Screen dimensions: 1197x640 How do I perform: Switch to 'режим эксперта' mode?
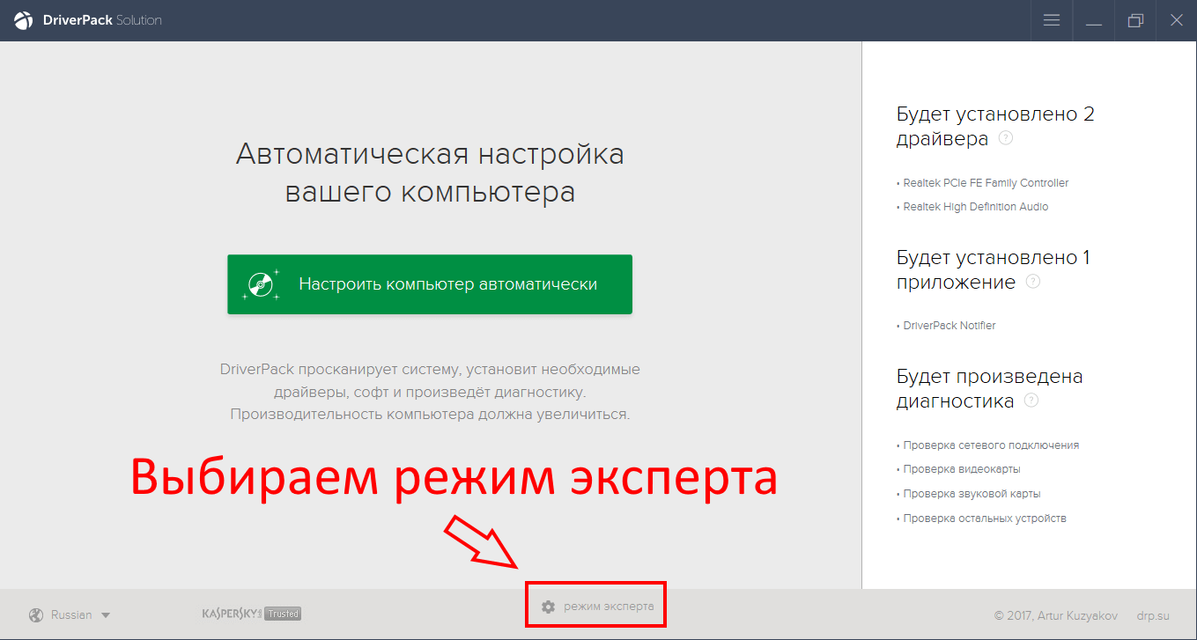click(x=609, y=607)
